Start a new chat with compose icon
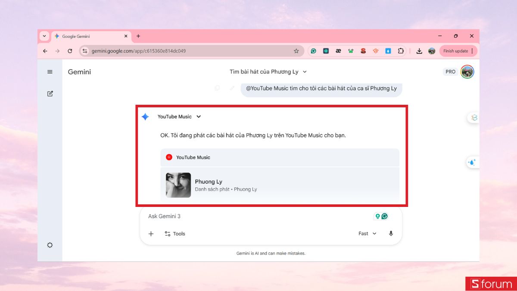The image size is (517, 291). pyautogui.click(x=50, y=94)
